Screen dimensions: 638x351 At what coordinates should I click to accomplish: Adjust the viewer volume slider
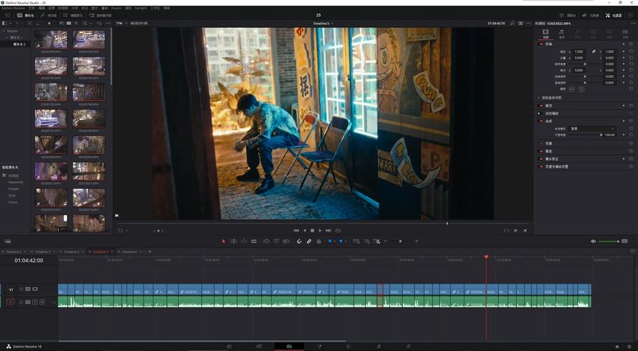608,241
